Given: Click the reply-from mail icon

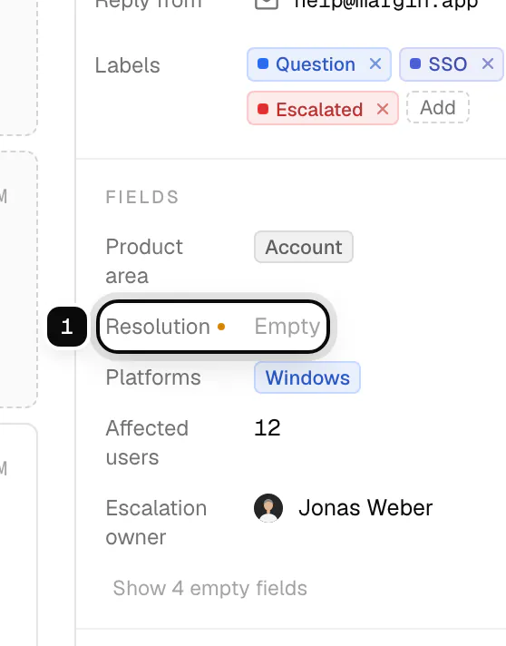Looking at the screenshot, I should click(x=267, y=3).
